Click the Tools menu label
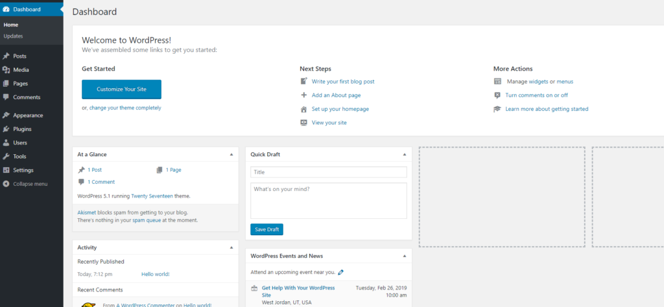This screenshot has height=307, width=664. pyautogui.click(x=19, y=157)
